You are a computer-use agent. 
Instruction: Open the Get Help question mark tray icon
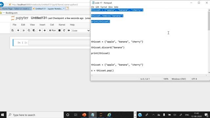[140, 115]
